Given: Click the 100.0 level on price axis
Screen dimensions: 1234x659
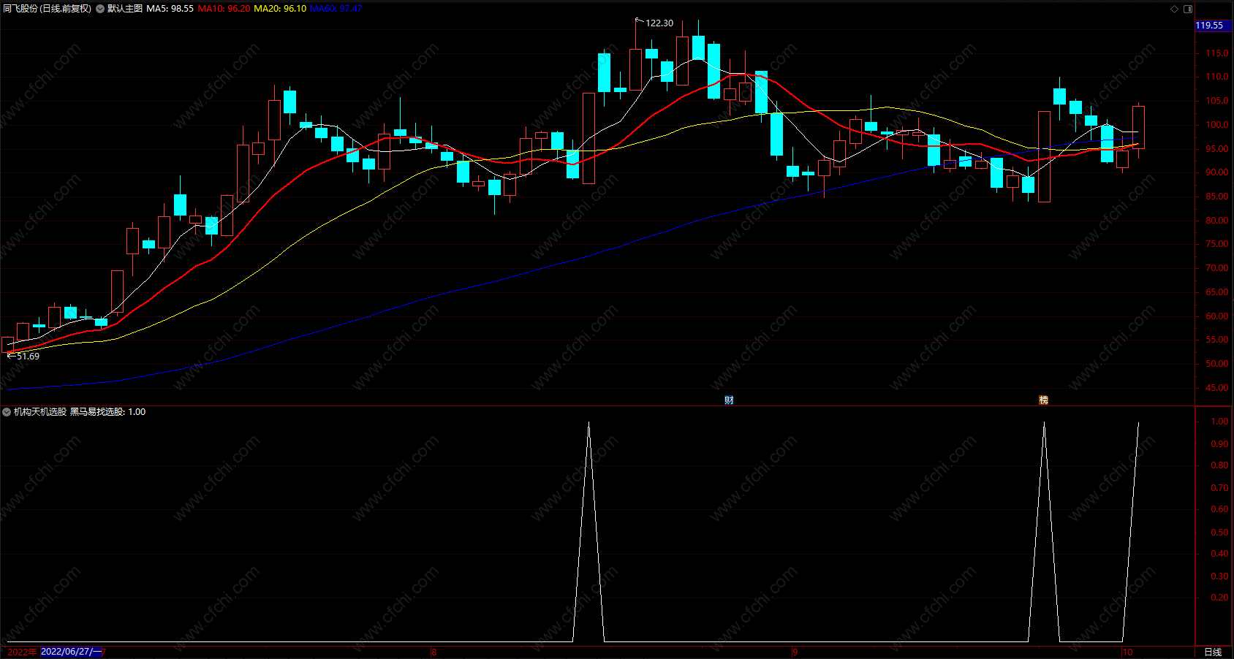Looking at the screenshot, I should (1217, 125).
